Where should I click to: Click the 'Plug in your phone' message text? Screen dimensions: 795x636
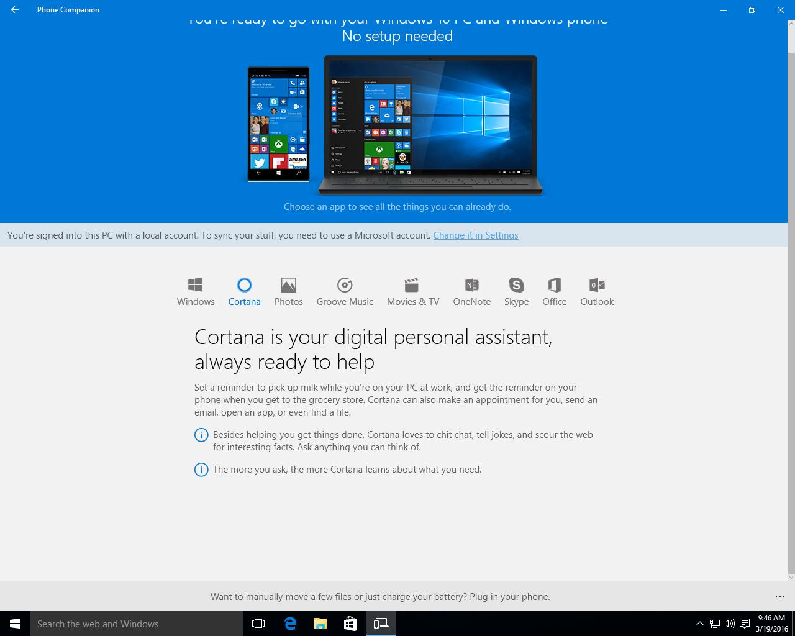click(x=380, y=597)
